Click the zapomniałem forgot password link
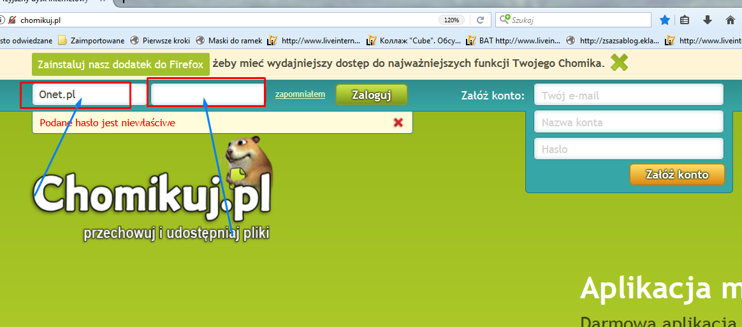Viewport: 742px width, 327px height. click(300, 94)
